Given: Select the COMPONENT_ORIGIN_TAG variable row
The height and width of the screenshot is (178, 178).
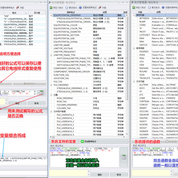Looking at the screenshot, I should (x=87, y=68).
